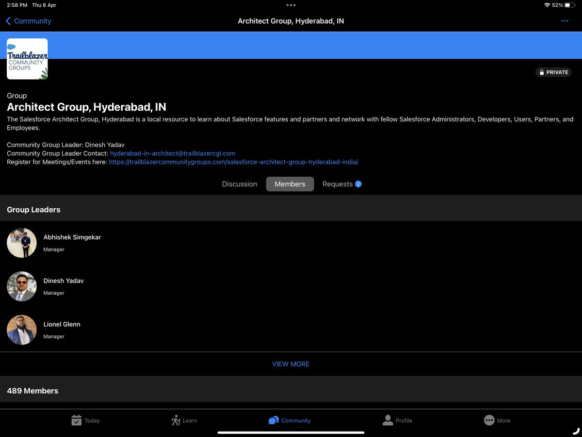Select member name Lionel Glenn
Image resolution: width=582 pixels, height=437 pixels.
pos(62,324)
